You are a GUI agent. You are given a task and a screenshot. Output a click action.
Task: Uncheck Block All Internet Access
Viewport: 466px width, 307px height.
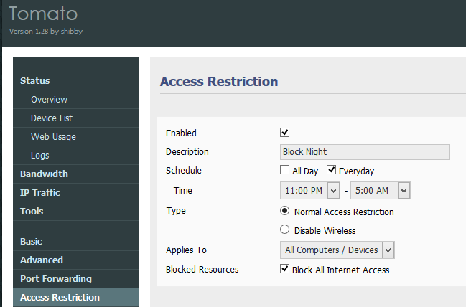tap(284, 269)
